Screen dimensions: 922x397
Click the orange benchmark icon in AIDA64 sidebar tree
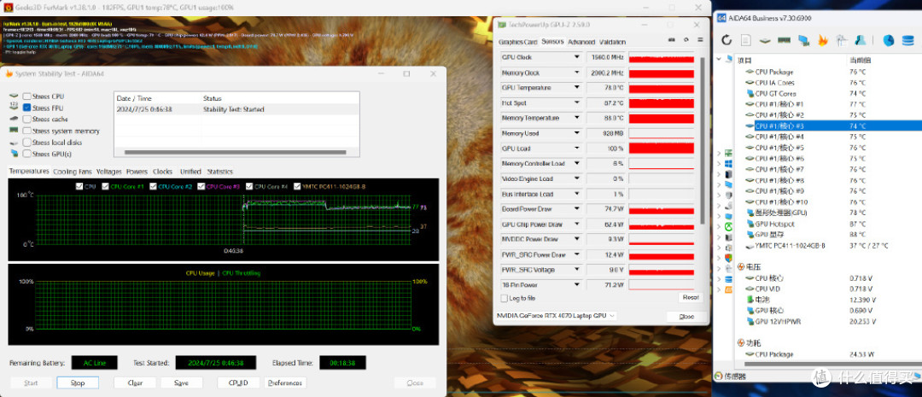point(728,290)
